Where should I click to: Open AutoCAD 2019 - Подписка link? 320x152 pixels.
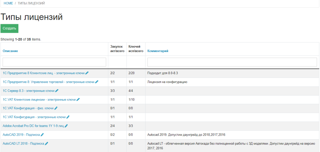(21, 135)
